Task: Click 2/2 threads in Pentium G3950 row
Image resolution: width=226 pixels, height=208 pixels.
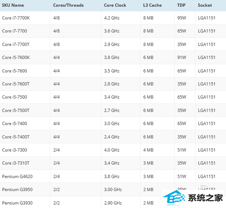Action: click(56, 189)
